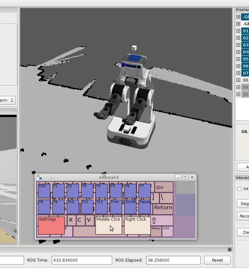
Task: Click the Reset button
Action: coord(217,260)
